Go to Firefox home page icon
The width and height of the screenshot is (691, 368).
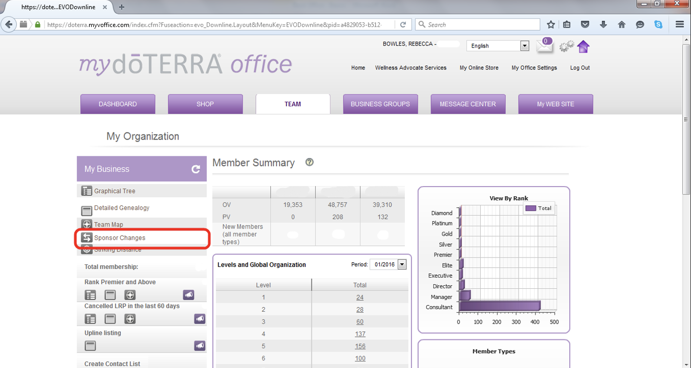[x=622, y=25]
